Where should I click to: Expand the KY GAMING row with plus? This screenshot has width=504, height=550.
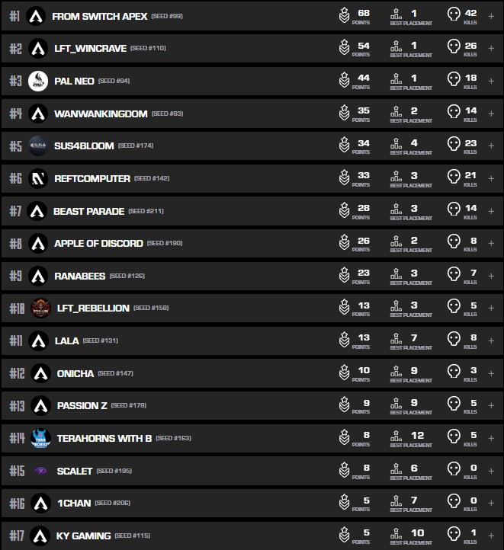(491, 536)
